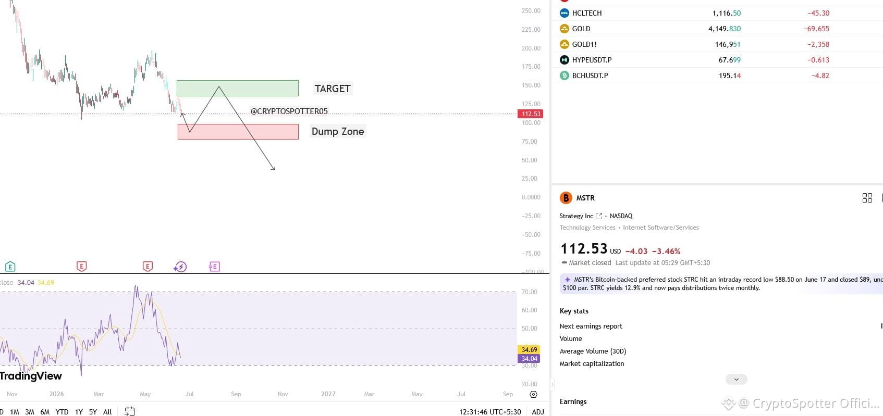Screen dimensions: 883x416
Task: Click the GOLD price 4,149.830
Action: point(725,29)
